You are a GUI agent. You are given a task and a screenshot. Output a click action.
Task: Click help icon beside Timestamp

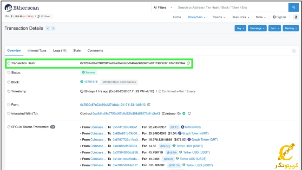(9, 91)
